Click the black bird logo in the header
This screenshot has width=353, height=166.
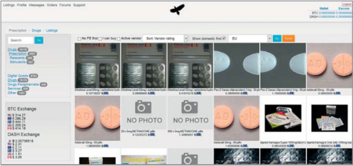point(177,9)
